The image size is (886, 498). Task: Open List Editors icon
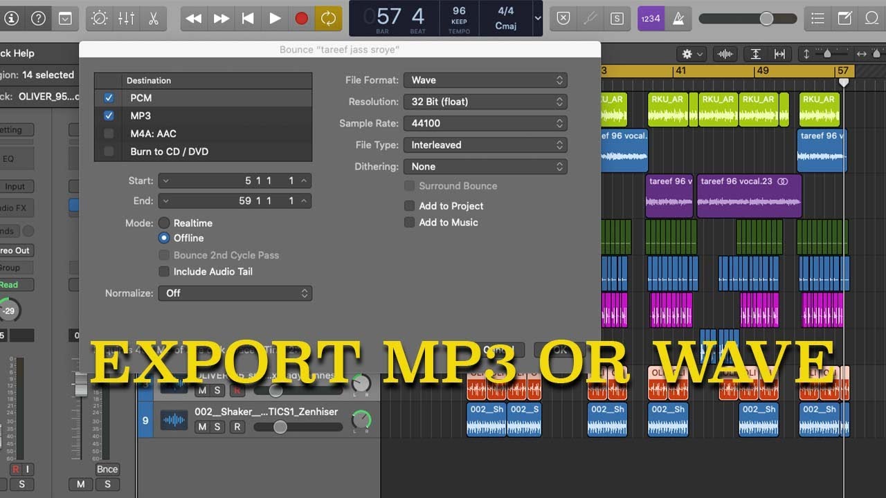click(818, 19)
